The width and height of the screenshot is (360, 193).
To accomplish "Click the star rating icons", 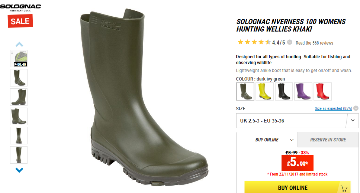I will pyautogui.click(x=254, y=42).
